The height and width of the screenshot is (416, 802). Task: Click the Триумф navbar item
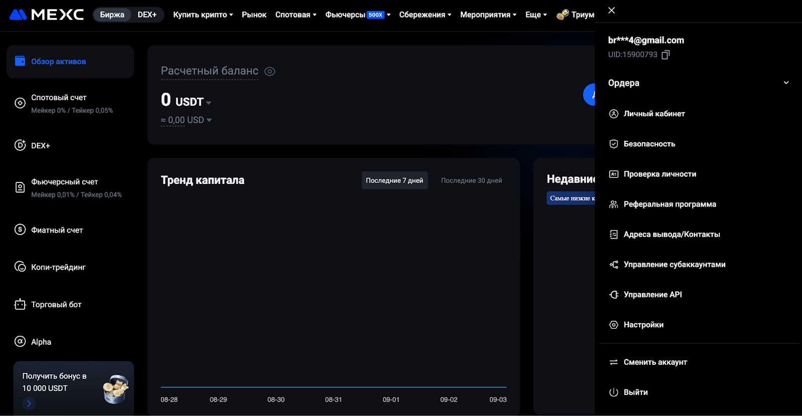tap(575, 15)
